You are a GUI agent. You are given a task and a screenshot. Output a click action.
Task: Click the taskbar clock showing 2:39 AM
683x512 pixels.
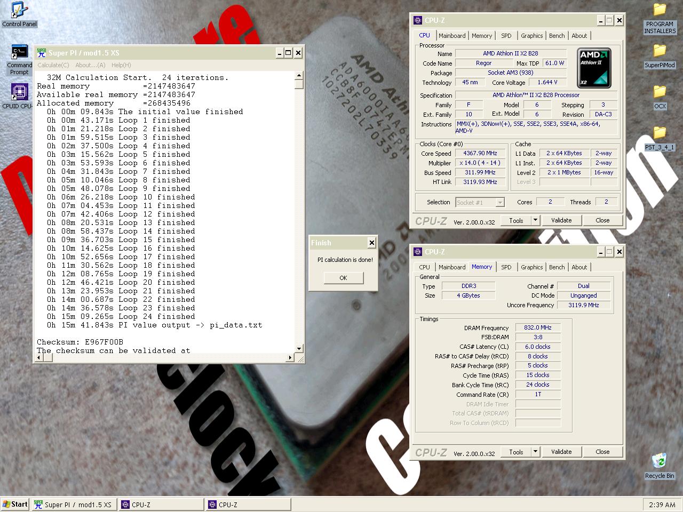[x=662, y=505]
